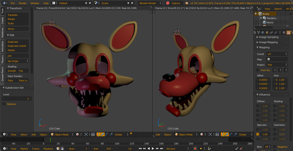Open the scene browse icon beside Scene

tap(97, 3)
